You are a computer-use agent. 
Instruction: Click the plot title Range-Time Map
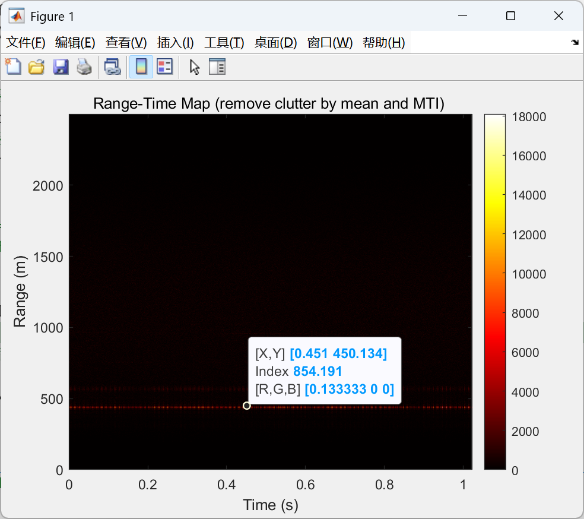[x=269, y=103]
